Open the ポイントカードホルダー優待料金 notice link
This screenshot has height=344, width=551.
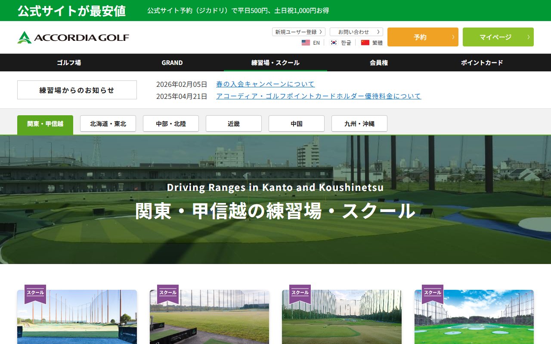(x=319, y=96)
